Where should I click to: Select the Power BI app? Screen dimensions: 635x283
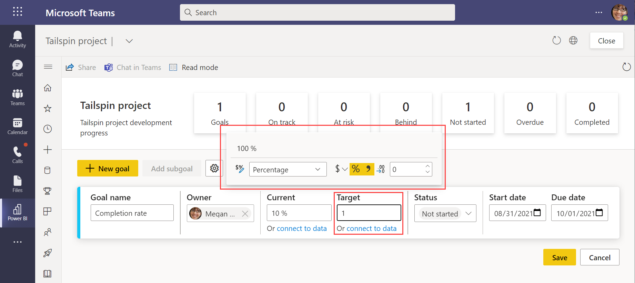point(18,213)
